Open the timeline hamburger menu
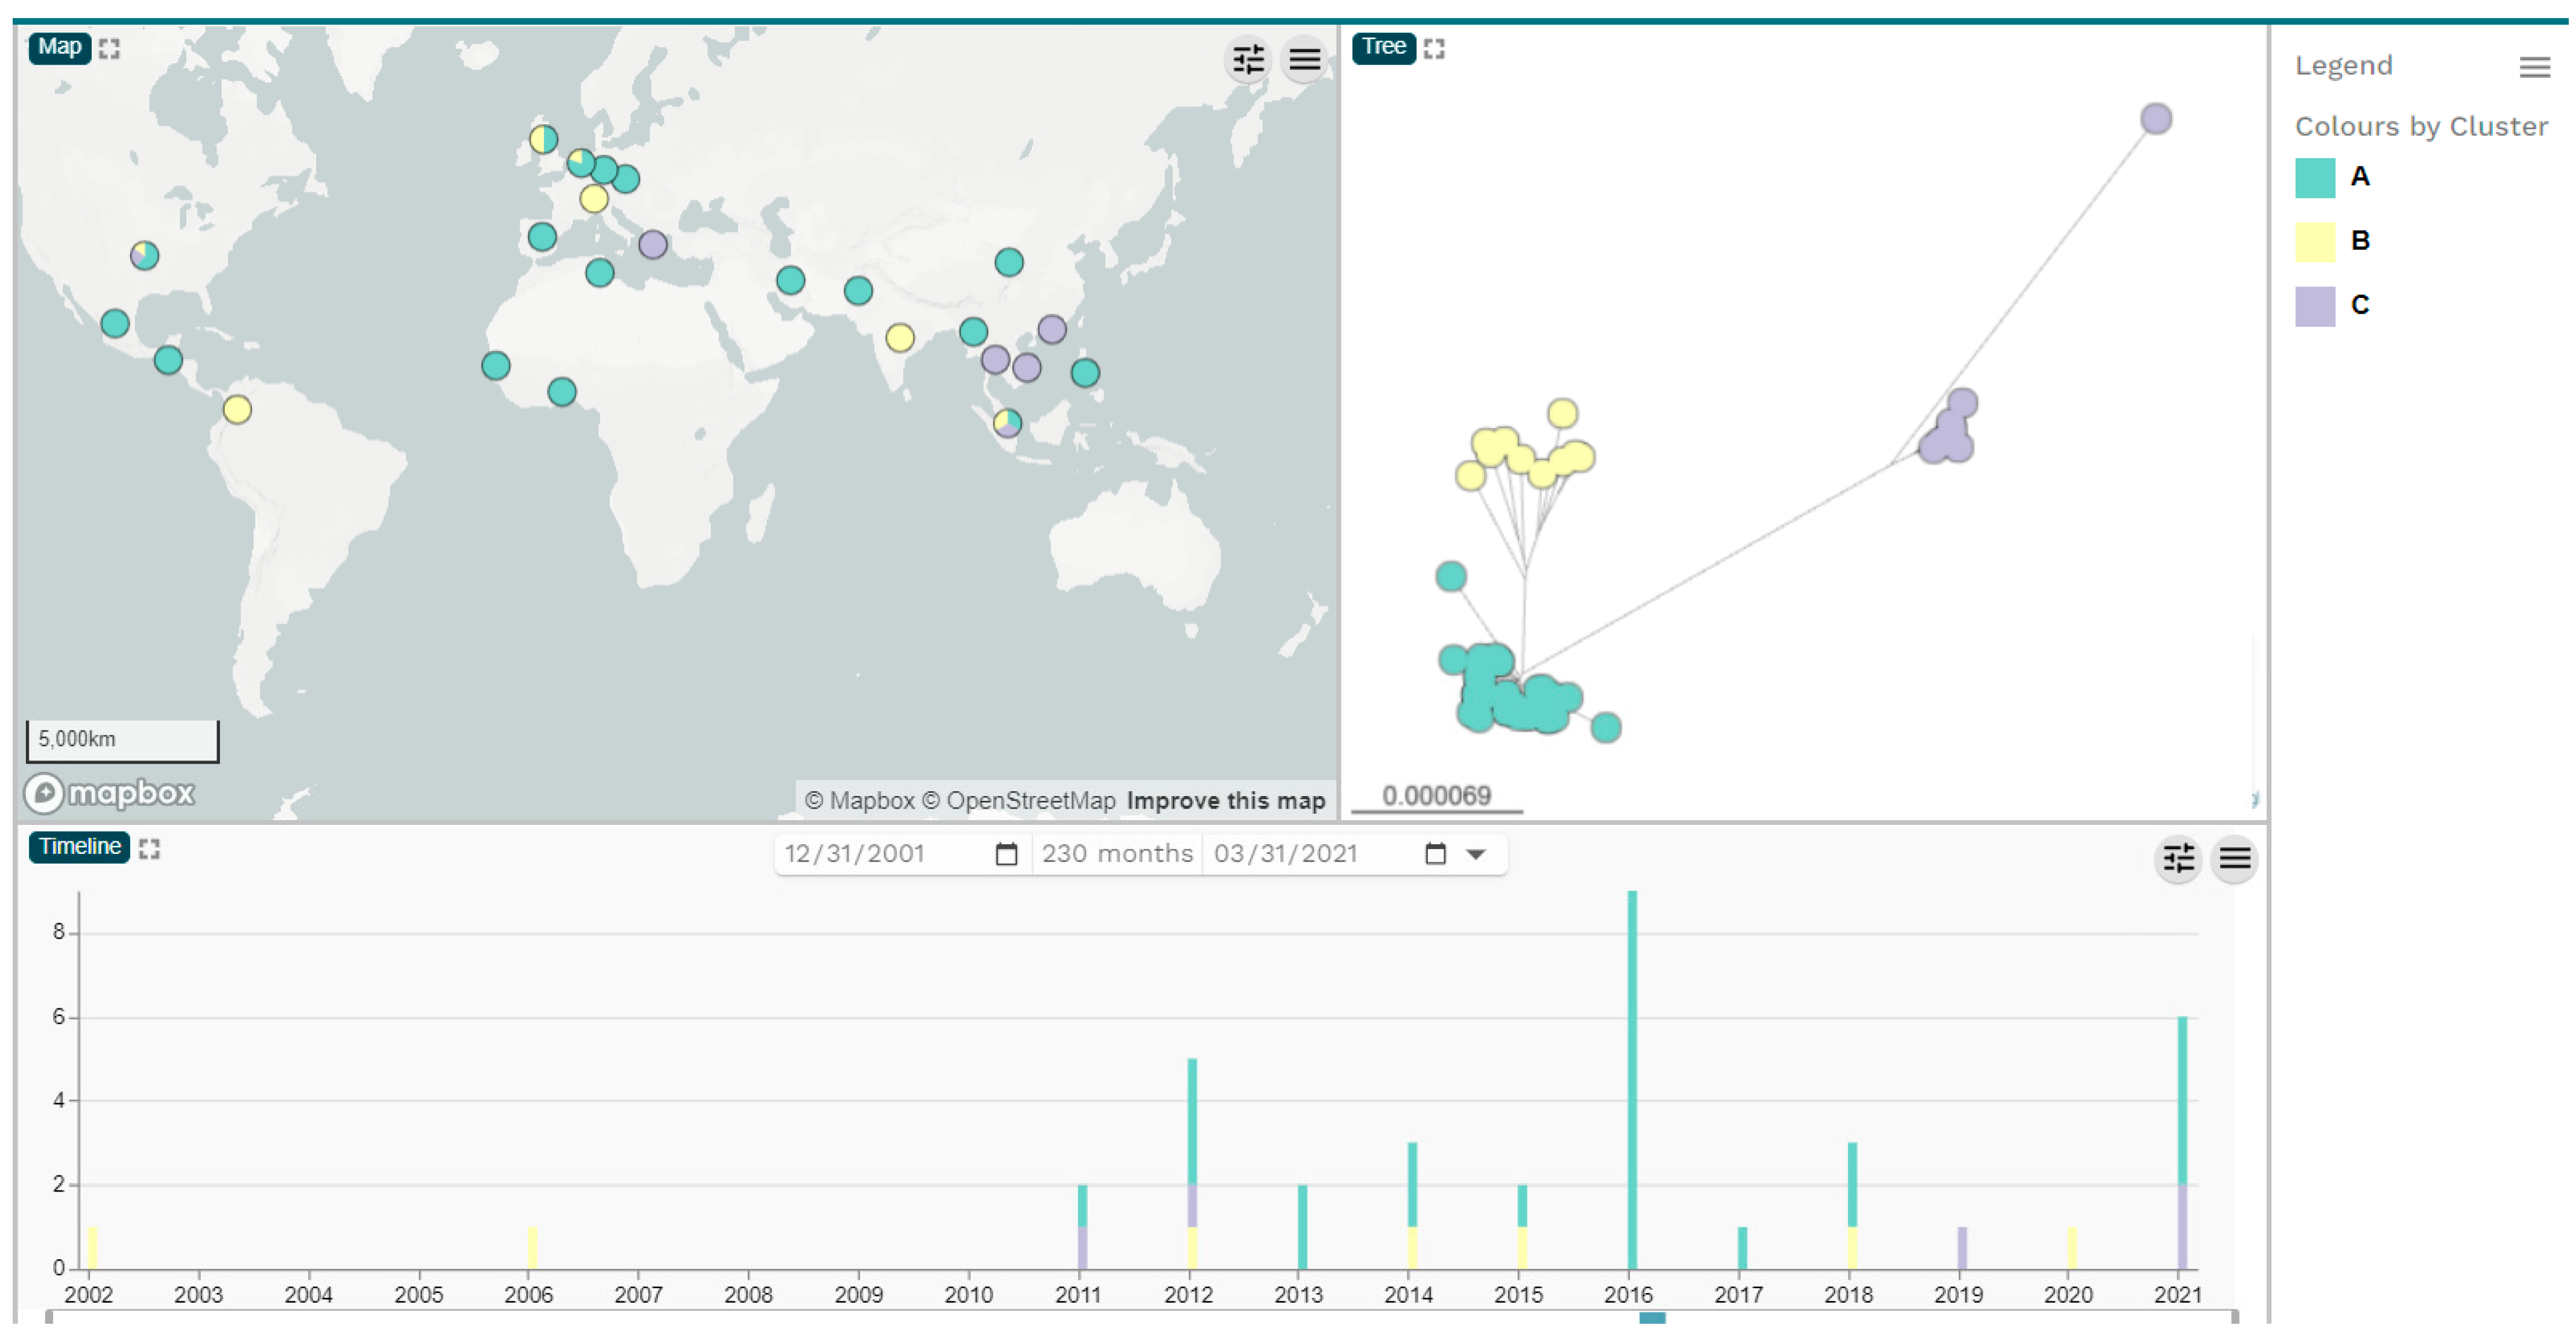 tap(2235, 858)
